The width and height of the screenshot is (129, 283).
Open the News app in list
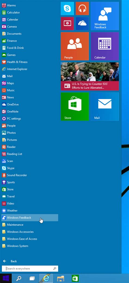point(30,97)
